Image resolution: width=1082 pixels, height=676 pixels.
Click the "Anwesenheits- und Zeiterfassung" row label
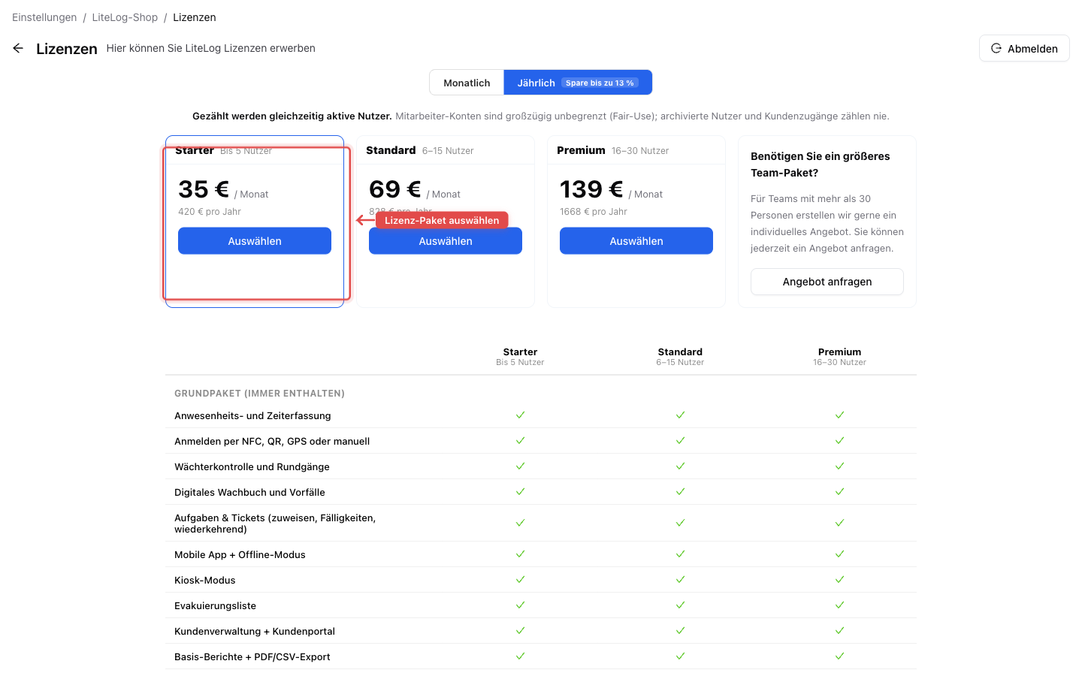pos(252,415)
